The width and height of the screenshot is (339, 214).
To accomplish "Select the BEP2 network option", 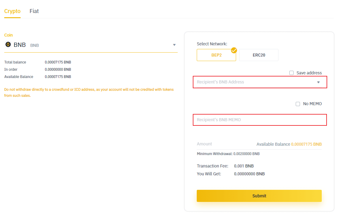I will point(216,55).
